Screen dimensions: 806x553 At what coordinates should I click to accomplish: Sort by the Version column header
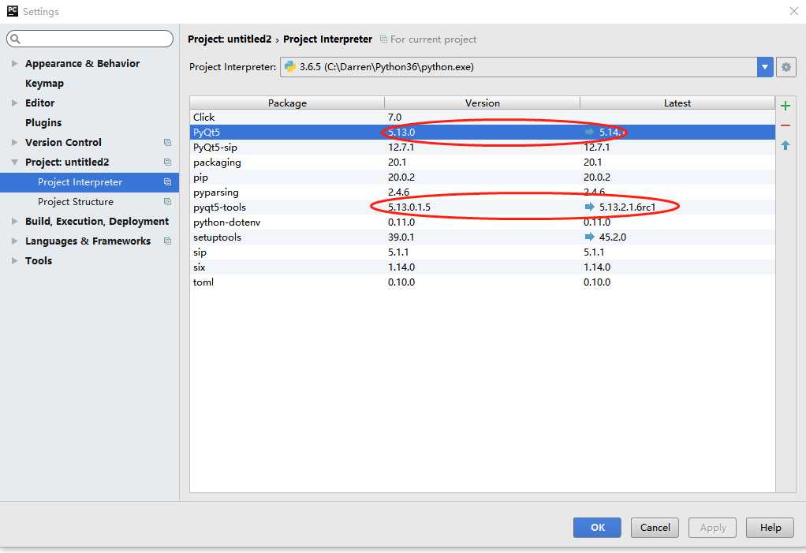[482, 103]
